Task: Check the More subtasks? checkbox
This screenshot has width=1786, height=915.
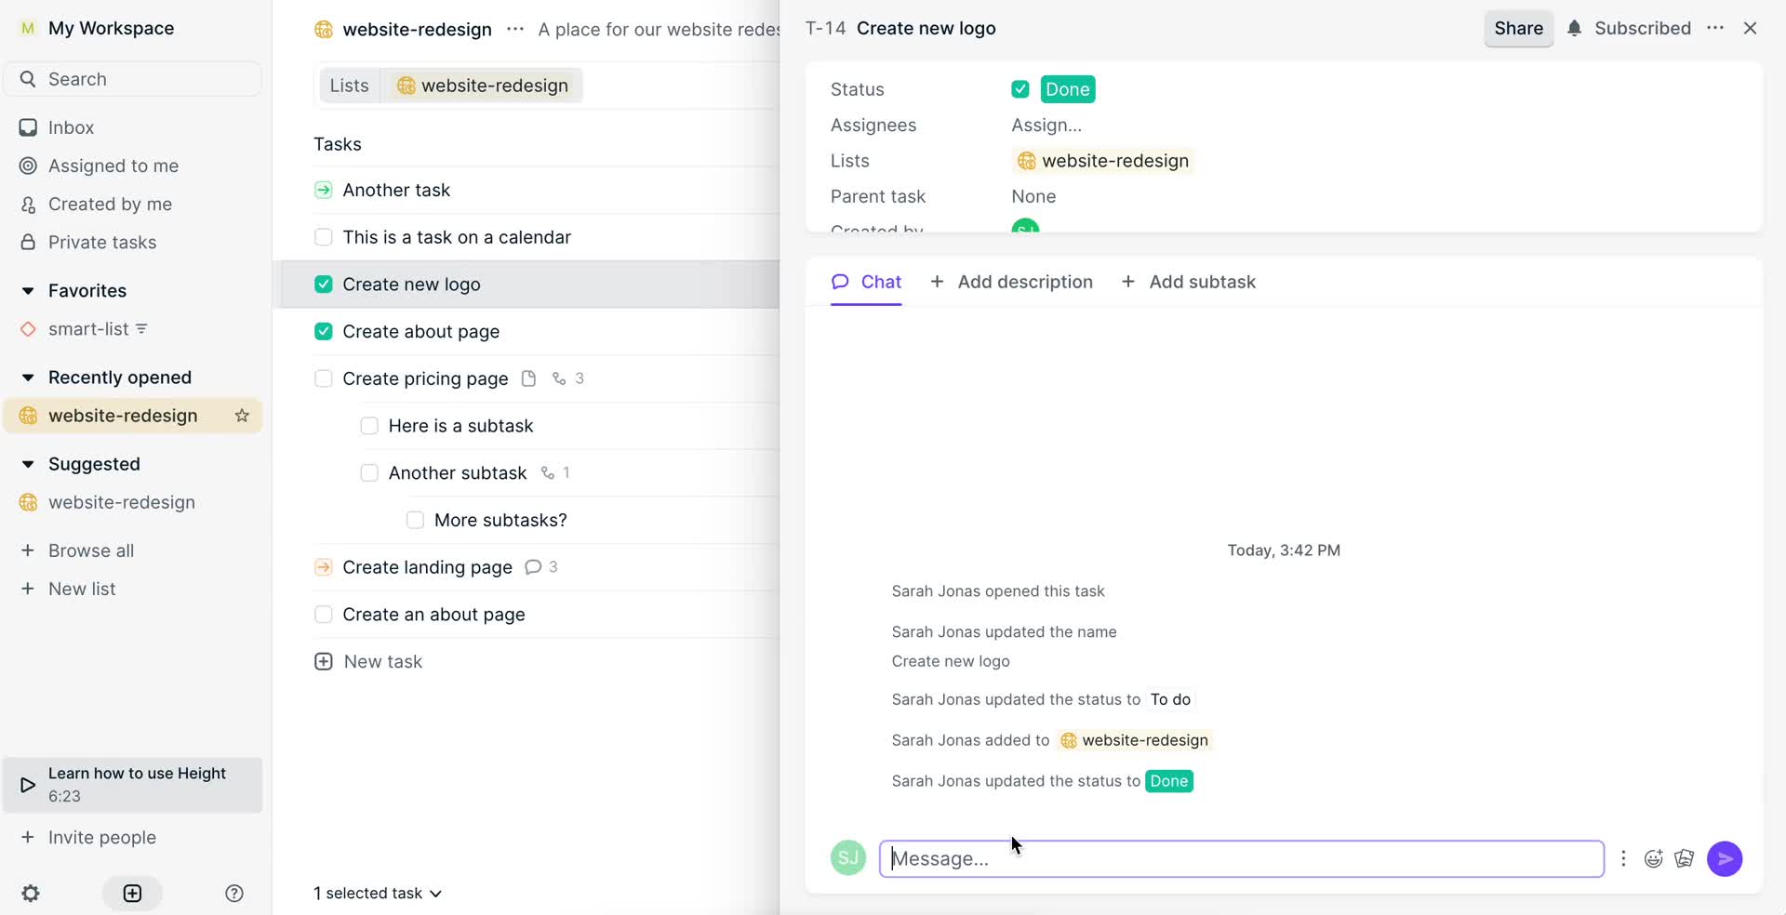Action: point(415,521)
